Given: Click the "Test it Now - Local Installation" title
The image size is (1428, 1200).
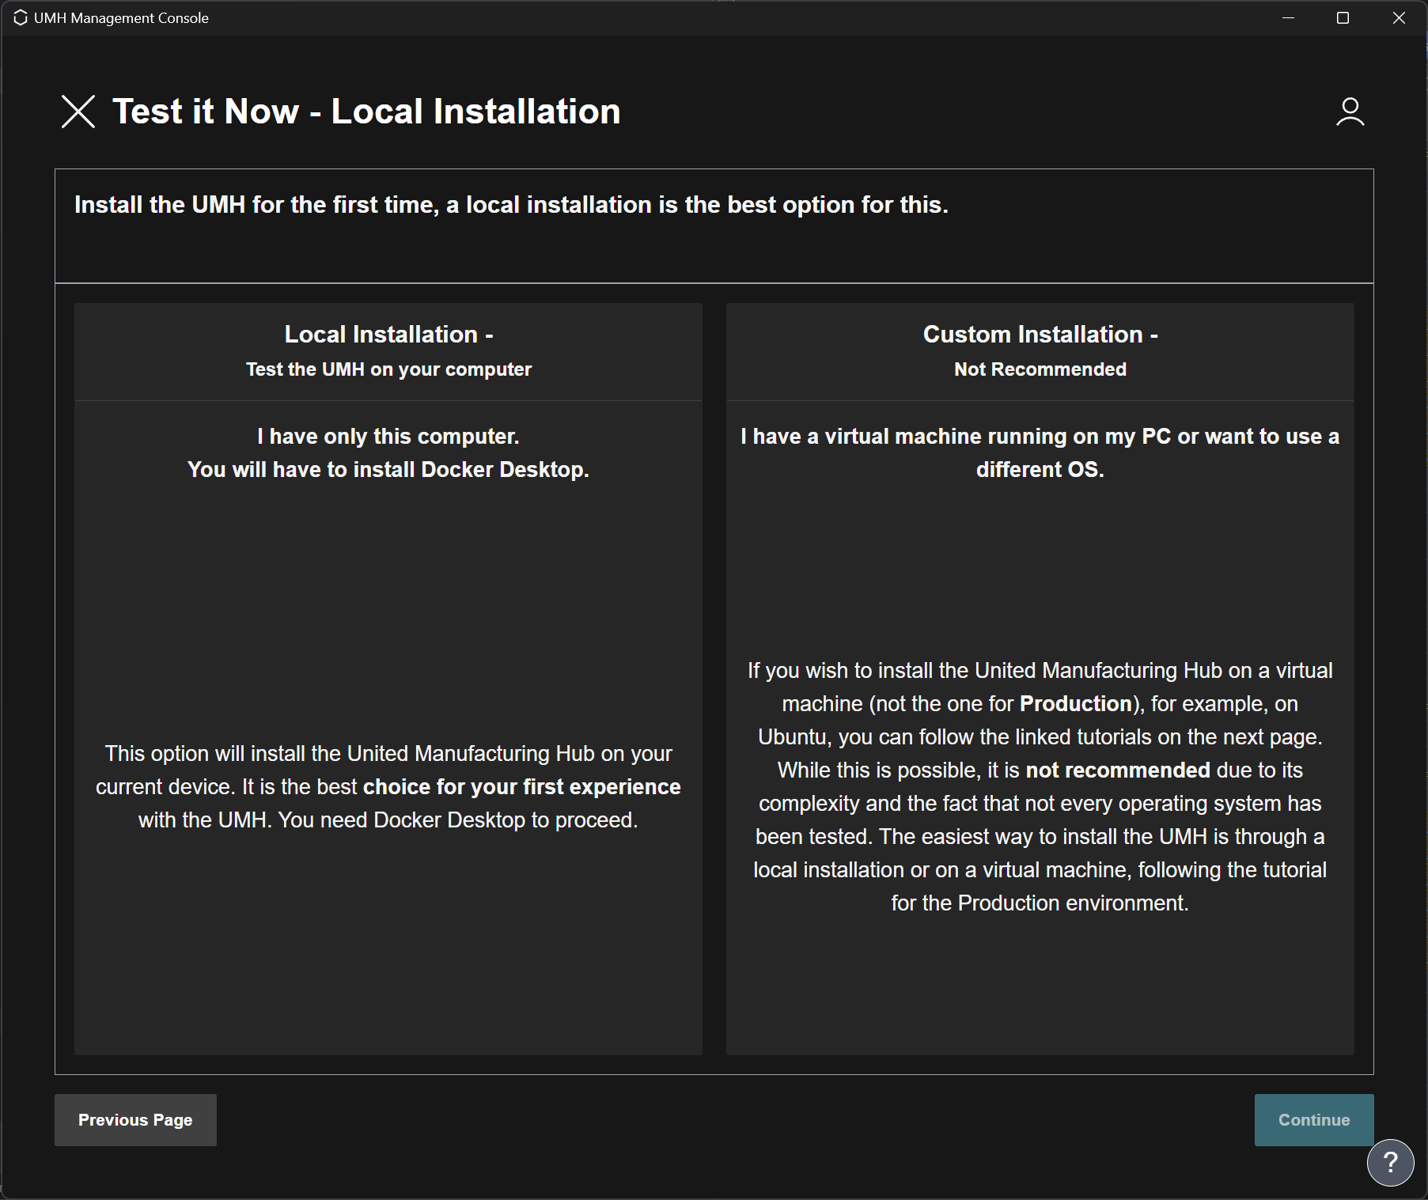Looking at the screenshot, I should pyautogui.click(x=366, y=112).
